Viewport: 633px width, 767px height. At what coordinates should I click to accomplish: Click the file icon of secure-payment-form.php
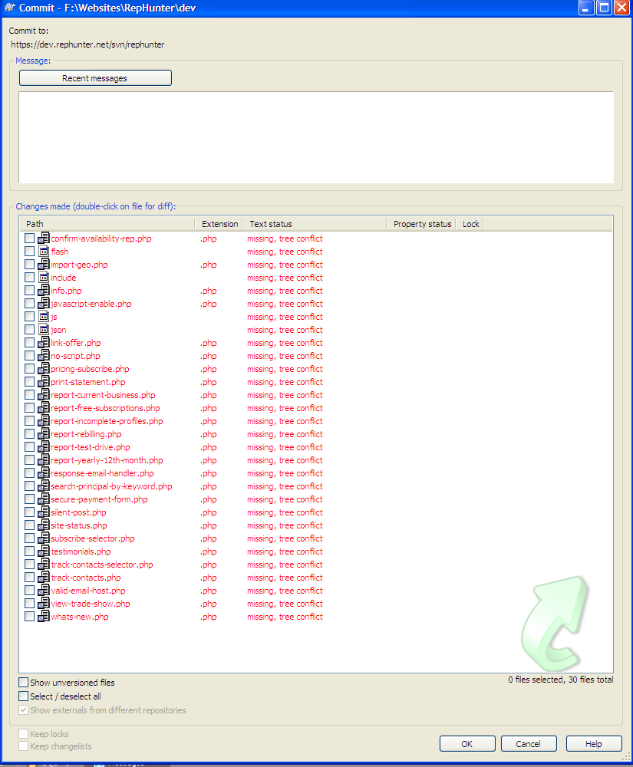44,499
